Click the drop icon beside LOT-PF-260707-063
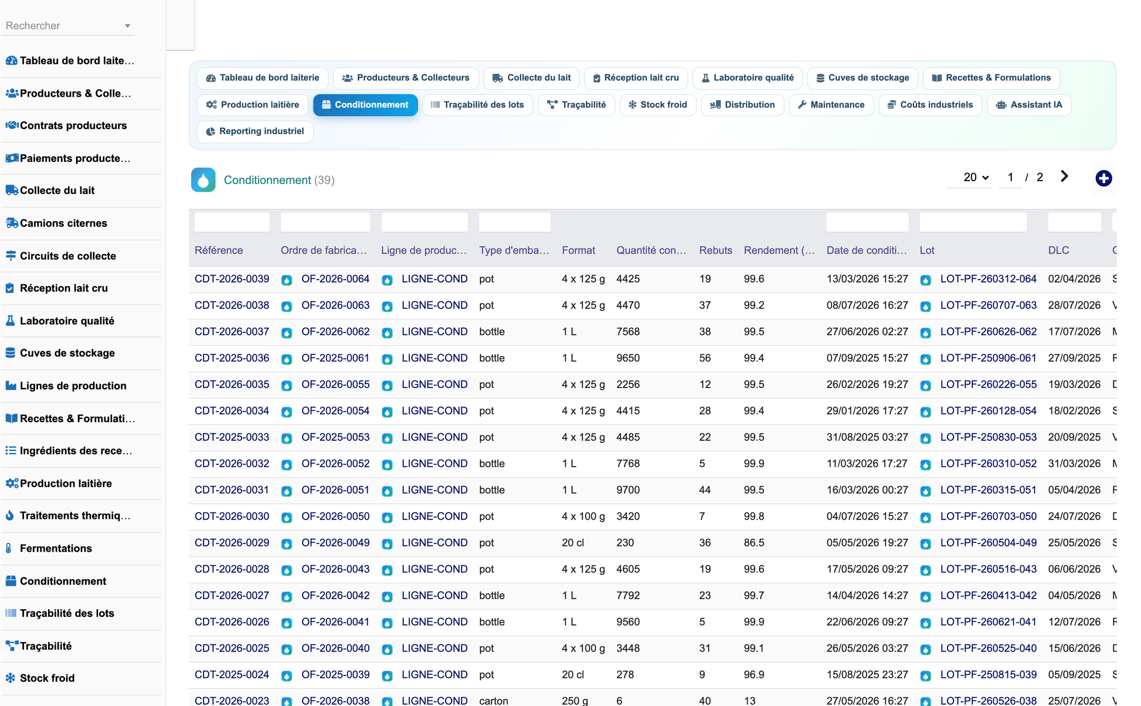 click(926, 306)
